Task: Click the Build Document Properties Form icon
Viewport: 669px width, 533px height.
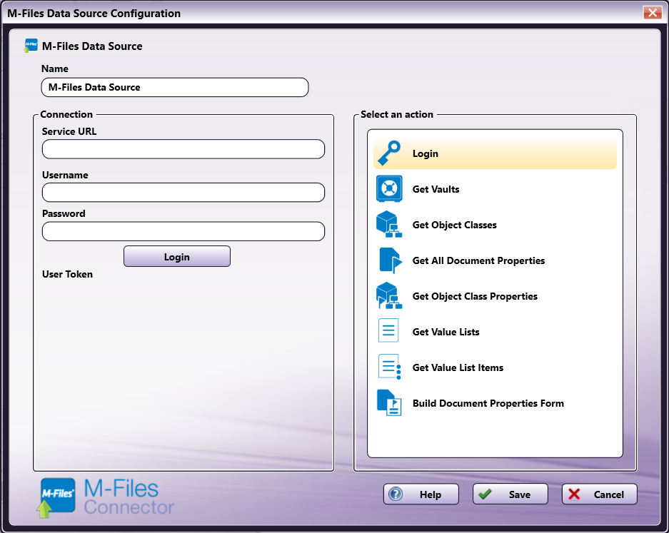Action: pos(389,402)
